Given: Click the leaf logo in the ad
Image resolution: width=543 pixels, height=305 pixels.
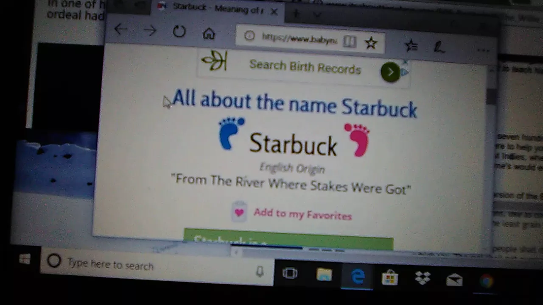Looking at the screenshot, I should pyautogui.click(x=215, y=61).
